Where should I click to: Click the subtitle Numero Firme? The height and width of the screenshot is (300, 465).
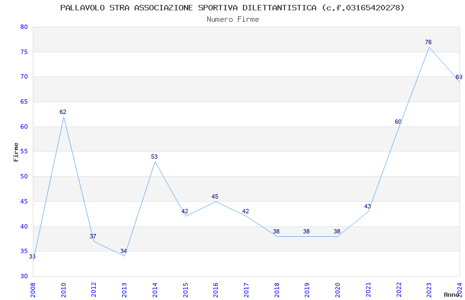(233, 20)
